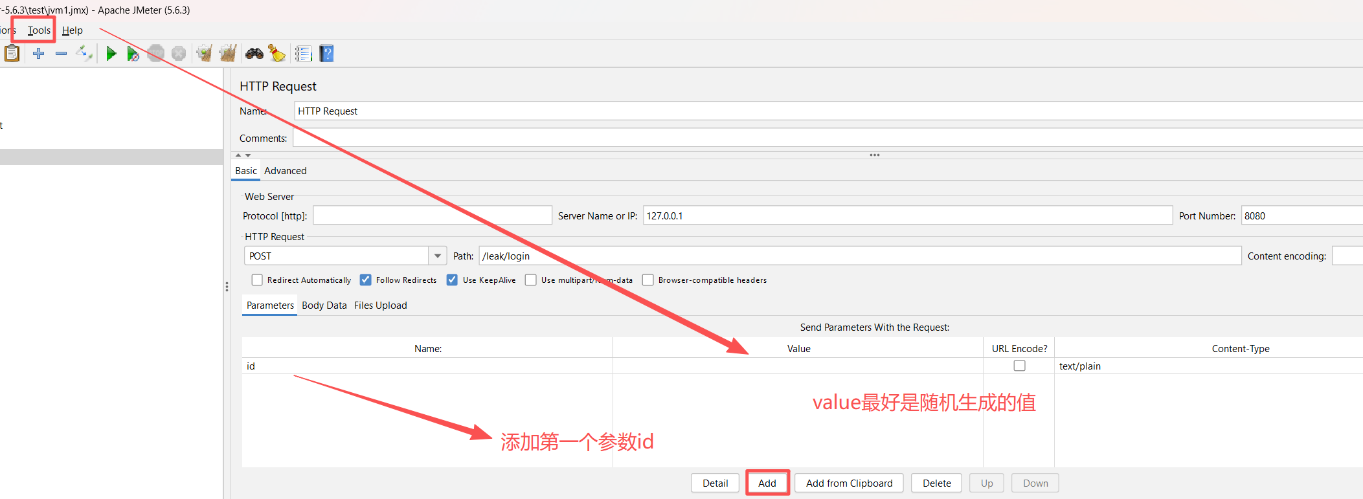Click Start no pauses icon
Screen dimensions: 1363x499
133,54
